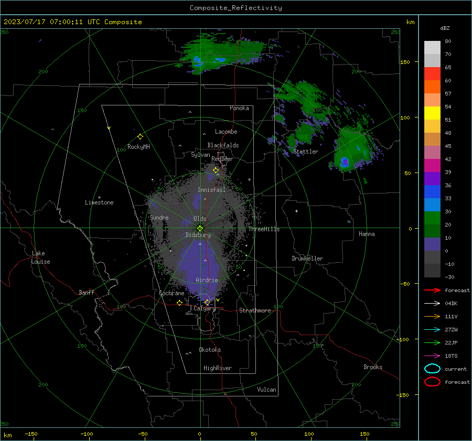Click the Sylvan label
Screen dimensions: 472x441
tap(200, 155)
